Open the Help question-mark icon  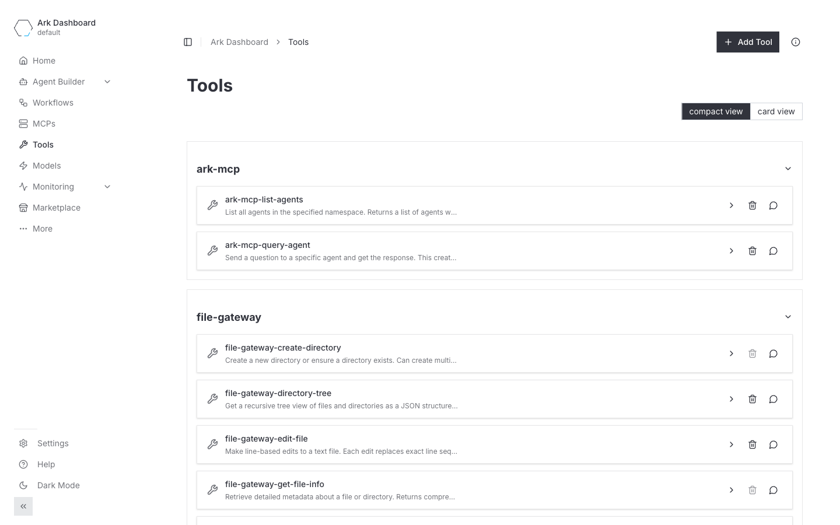pyautogui.click(x=23, y=464)
